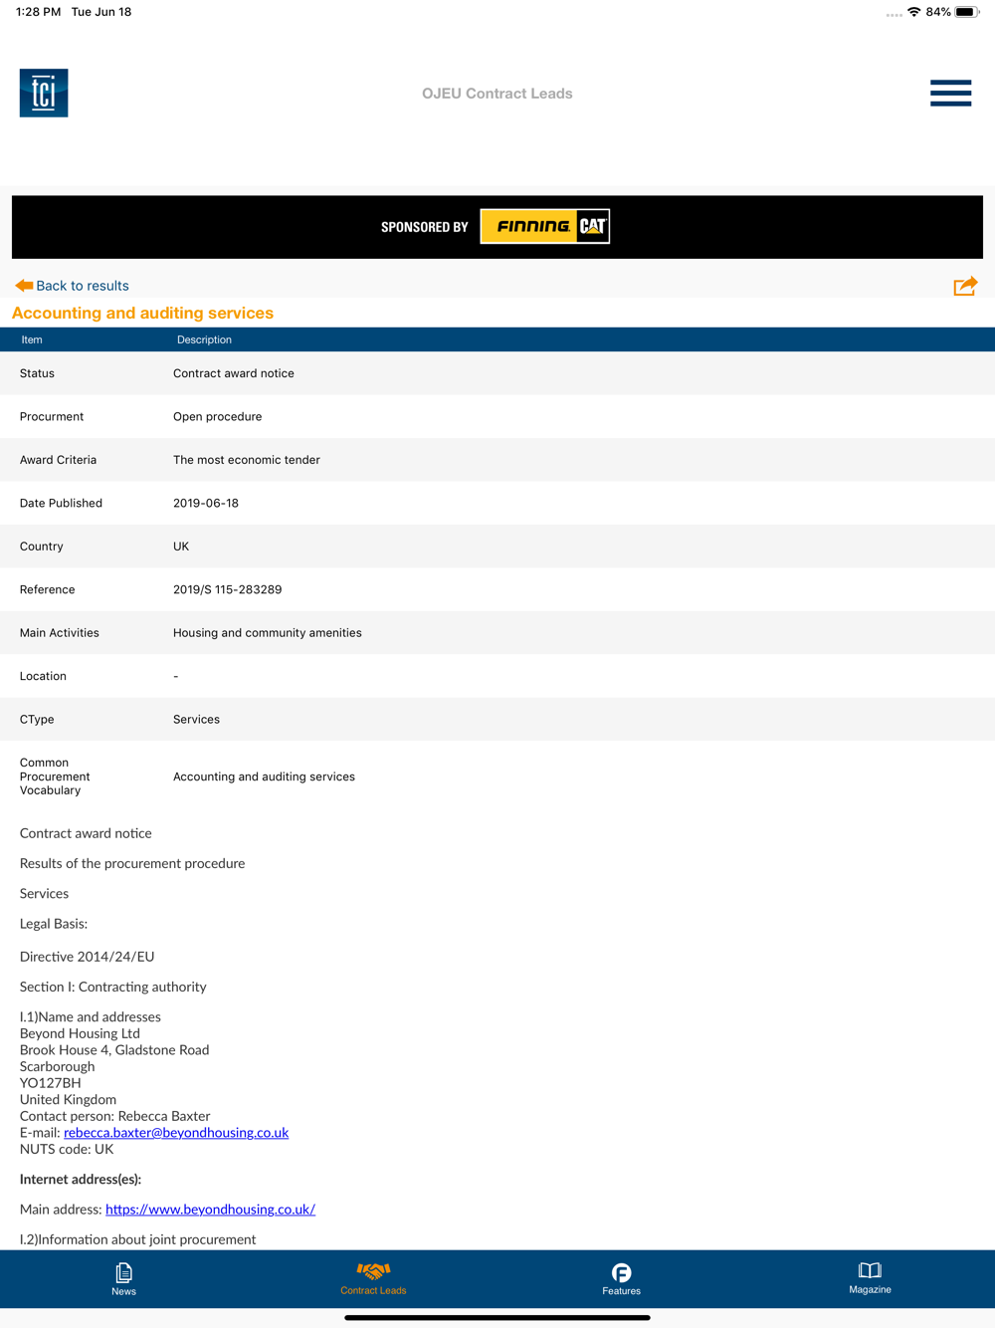Tap the battery icon in status bar
Screen dimensions: 995x1328
(x=966, y=12)
